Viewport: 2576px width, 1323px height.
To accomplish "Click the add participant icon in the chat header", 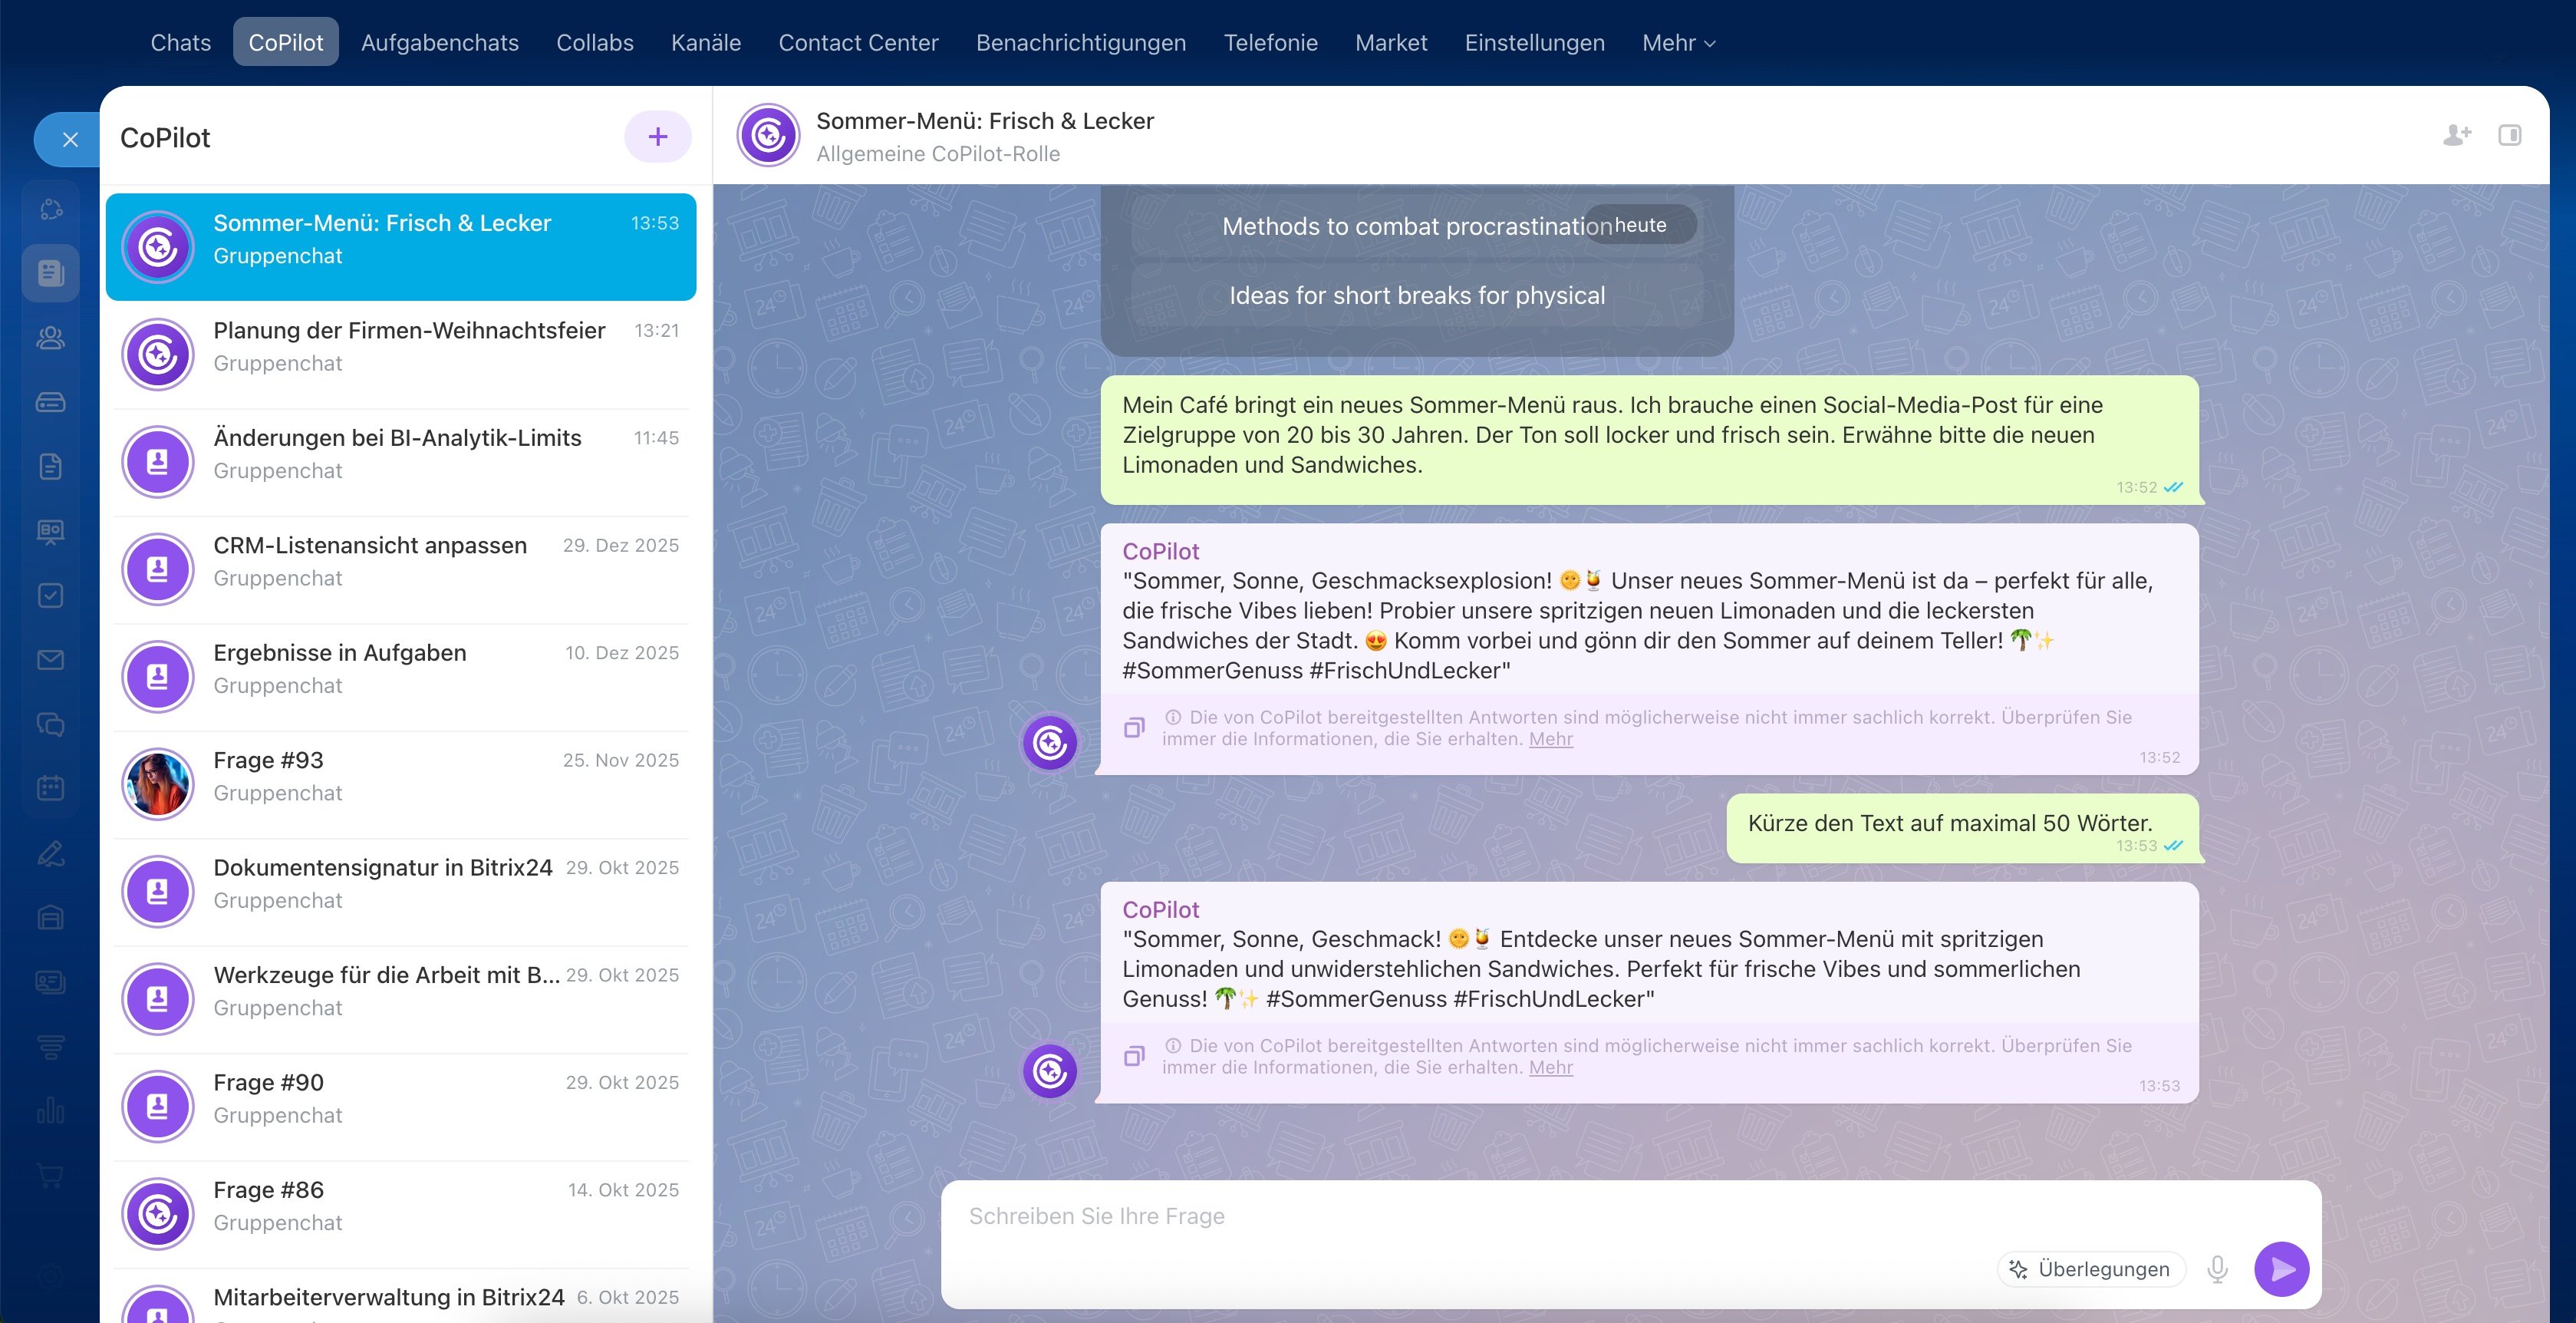I will 2456,135.
